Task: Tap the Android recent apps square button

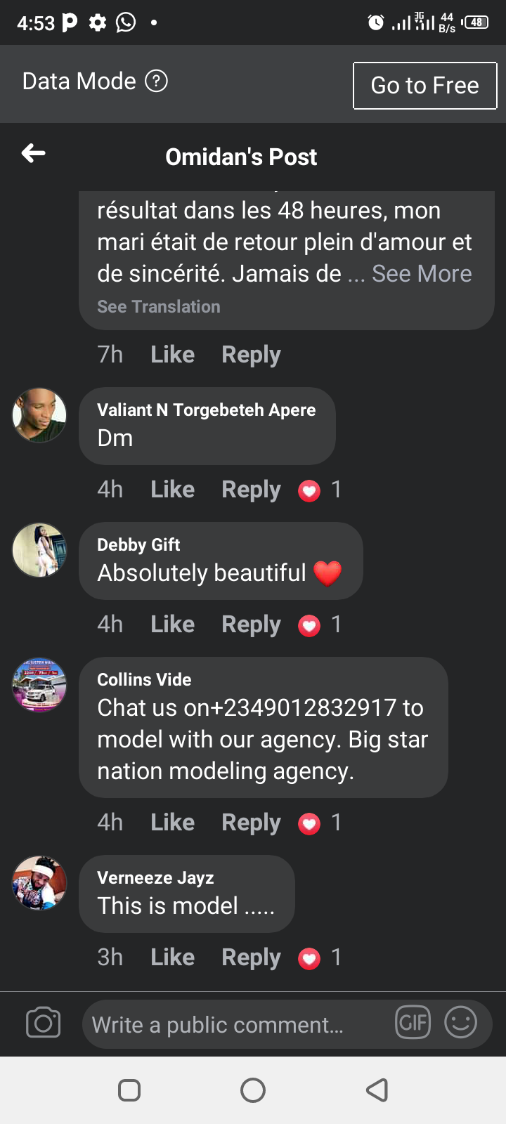Action: [x=129, y=1090]
